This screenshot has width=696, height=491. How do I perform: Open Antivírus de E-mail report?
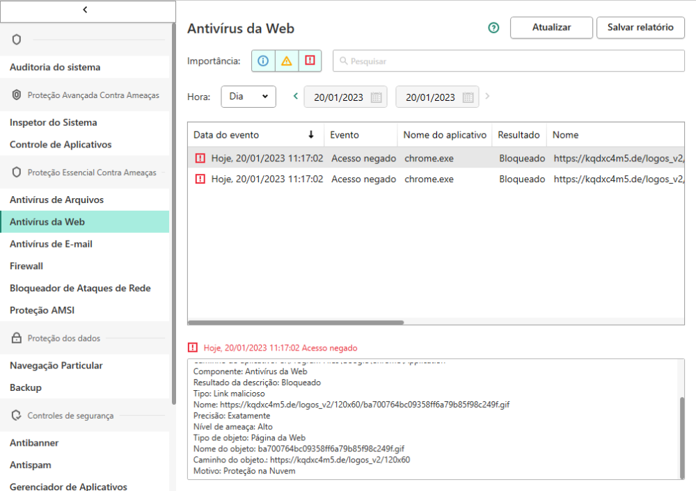click(x=84, y=244)
